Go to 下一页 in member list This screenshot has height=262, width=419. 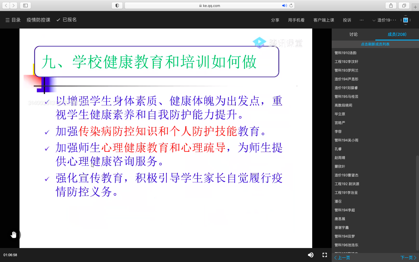coord(408,258)
